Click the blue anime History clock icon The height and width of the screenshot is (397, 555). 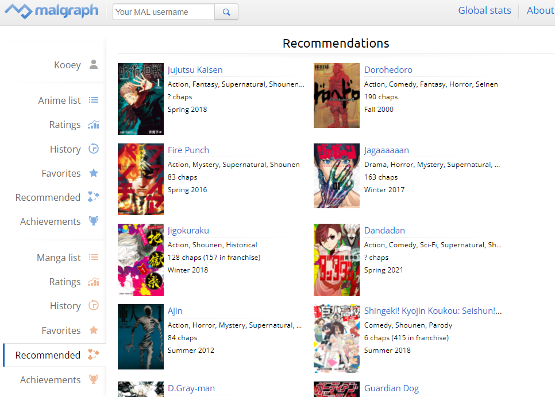click(94, 149)
